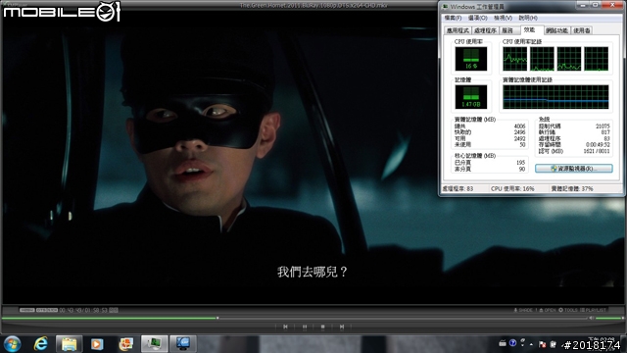Image resolution: width=627 pixels, height=353 pixels.
Task: Click the memory 1.47 GB meter
Action: coord(471,97)
